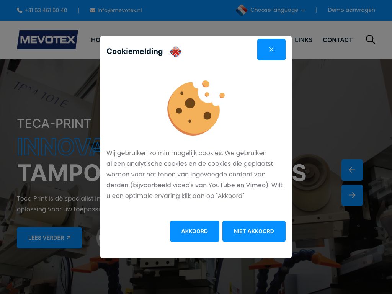Close the Cookiemelding dialog with the X button
392x294 pixels.
point(271,49)
